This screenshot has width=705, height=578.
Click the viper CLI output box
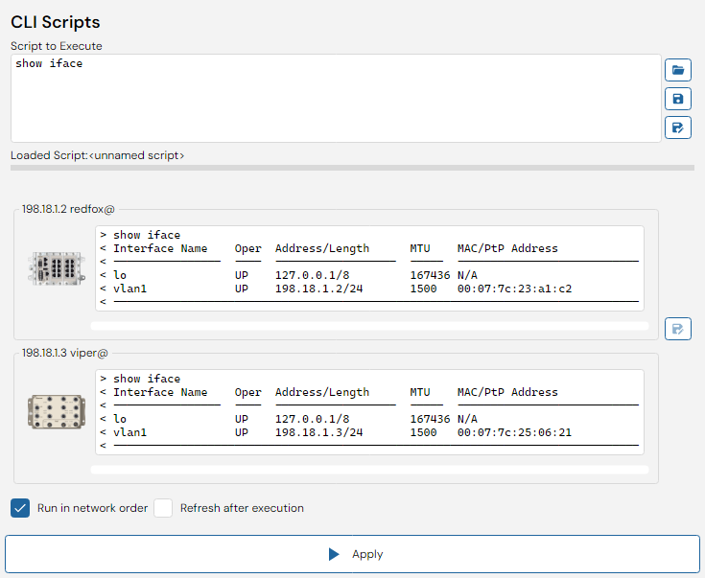(369, 412)
